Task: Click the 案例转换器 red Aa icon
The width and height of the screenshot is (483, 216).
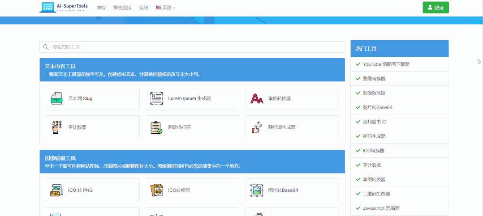Action: coord(257,99)
